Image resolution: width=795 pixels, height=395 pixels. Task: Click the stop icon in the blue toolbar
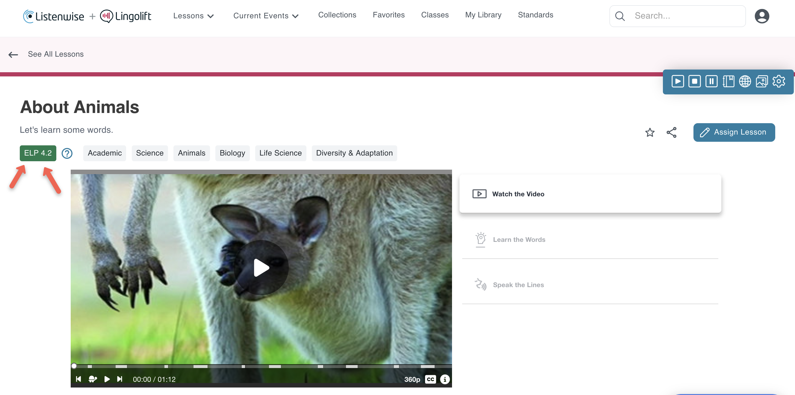(x=694, y=81)
